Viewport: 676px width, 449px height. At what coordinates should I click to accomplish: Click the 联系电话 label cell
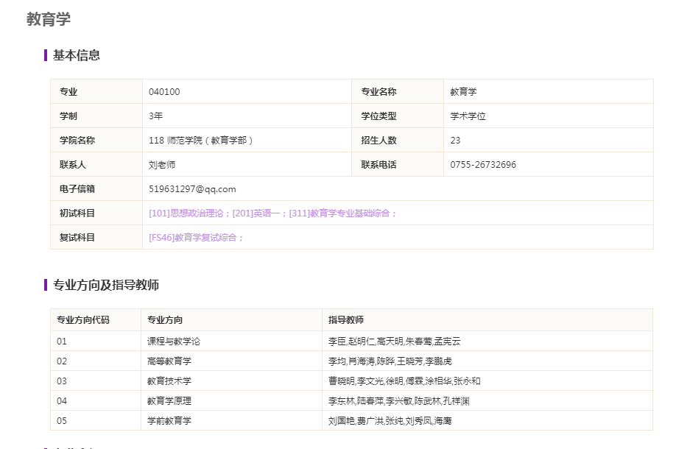point(398,164)
